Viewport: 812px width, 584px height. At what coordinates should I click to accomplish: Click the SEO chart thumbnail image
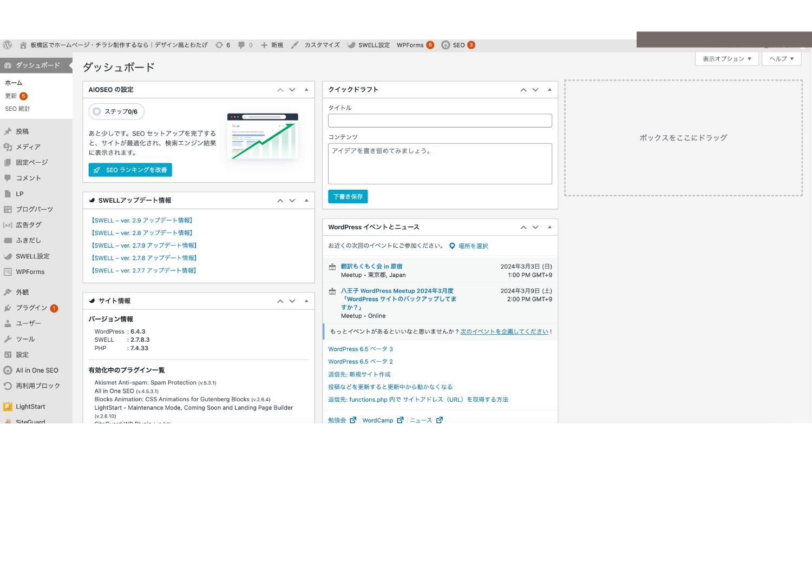(x=263, y=136)
